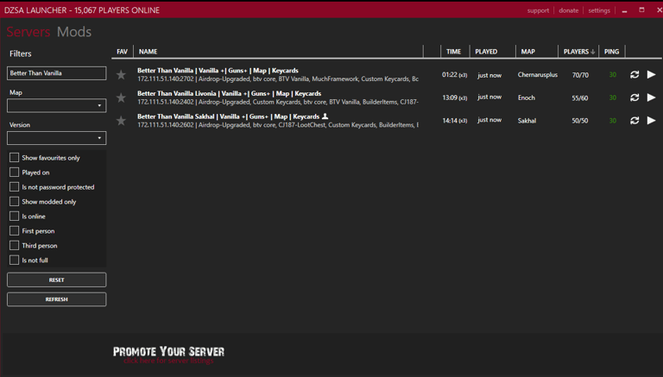The height and width of the screenshot is (377, 663).
Task: Enable Third person filter
Action: click(15, 246)
